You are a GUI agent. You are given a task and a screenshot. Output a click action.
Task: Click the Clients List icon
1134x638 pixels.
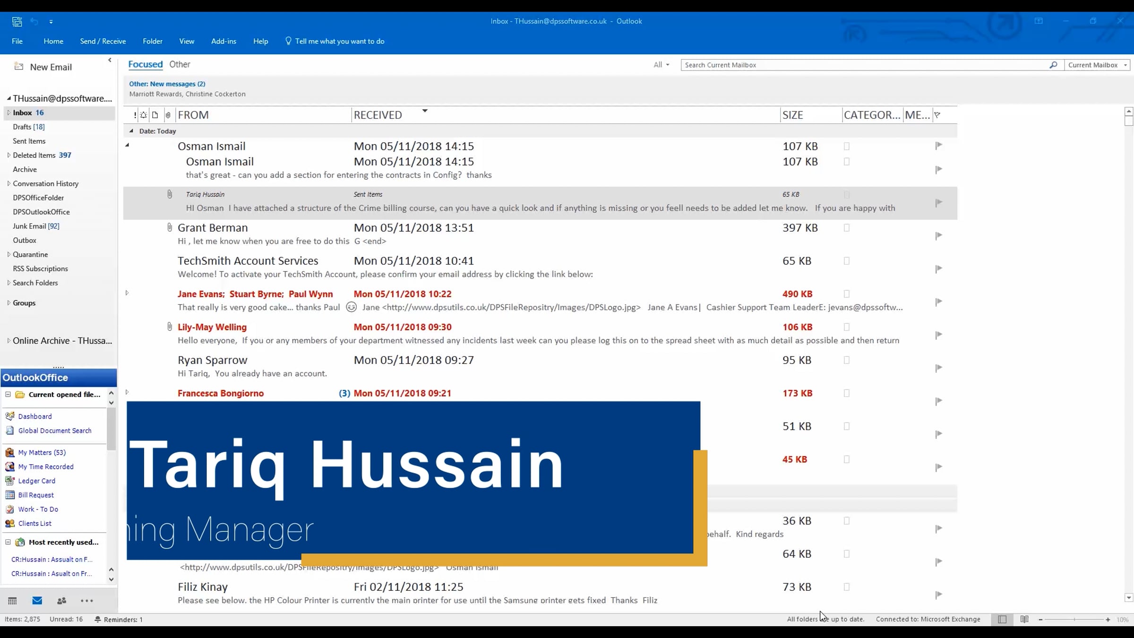(10, 523)
